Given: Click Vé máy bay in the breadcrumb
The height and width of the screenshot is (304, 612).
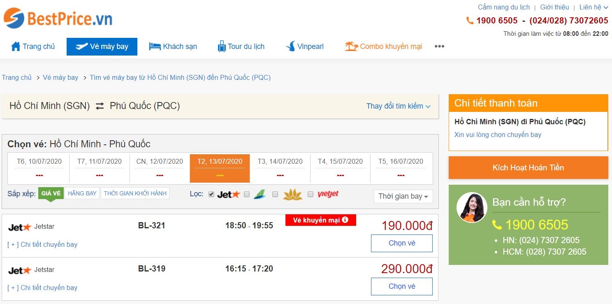Looking at the screenshot, I should tap(60, 77).
